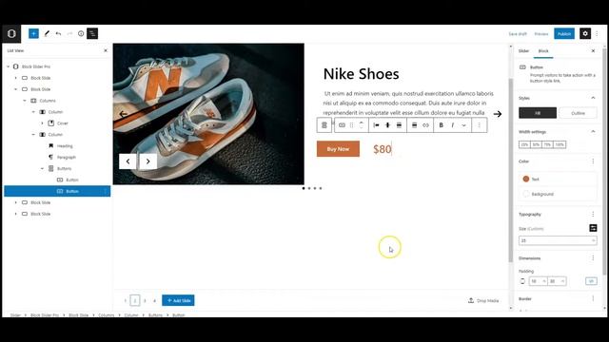Select the Heading block in List View
Screen dimensions: 609x342
click(x=65, y=145)
